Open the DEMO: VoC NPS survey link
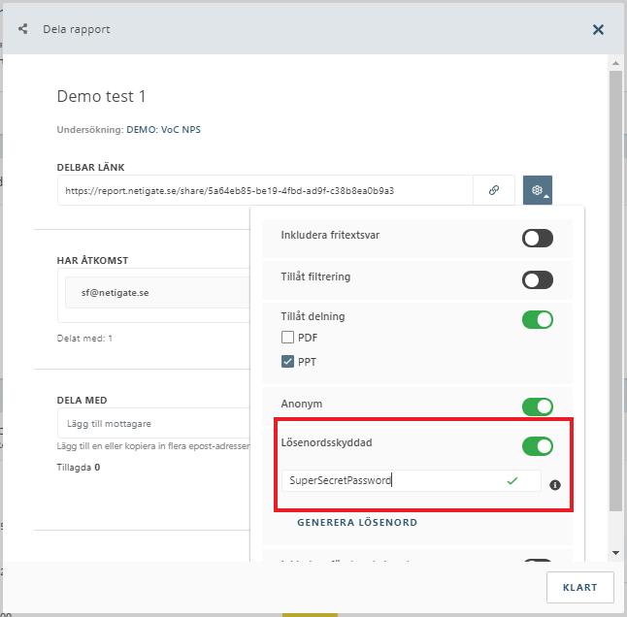This screenshot has width=627, height=617. coord(164,129)
